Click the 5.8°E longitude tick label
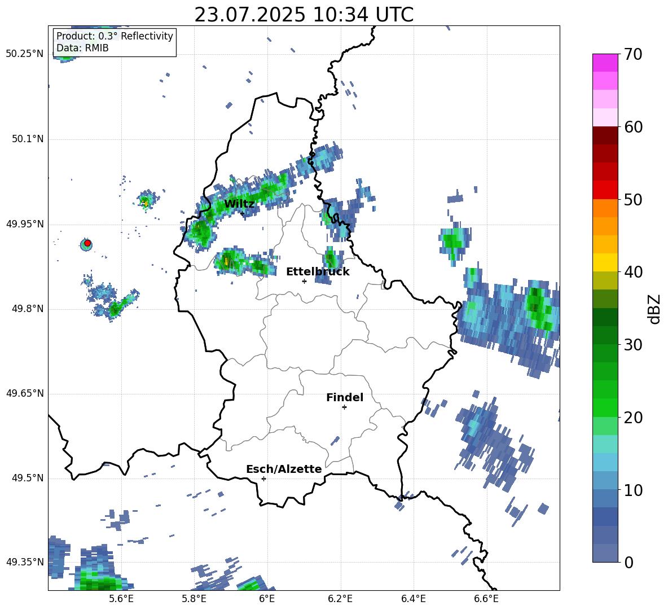Screen dimensions: 668x610 click(194, 599)
